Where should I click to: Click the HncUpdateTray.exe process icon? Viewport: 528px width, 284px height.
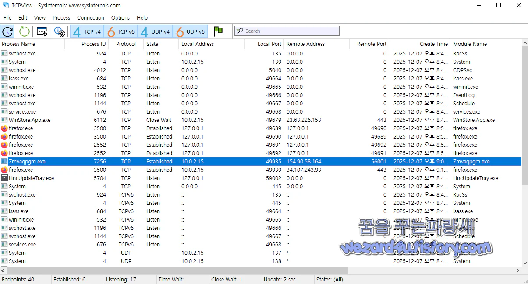pyautogui.click(x=4, y=178)
